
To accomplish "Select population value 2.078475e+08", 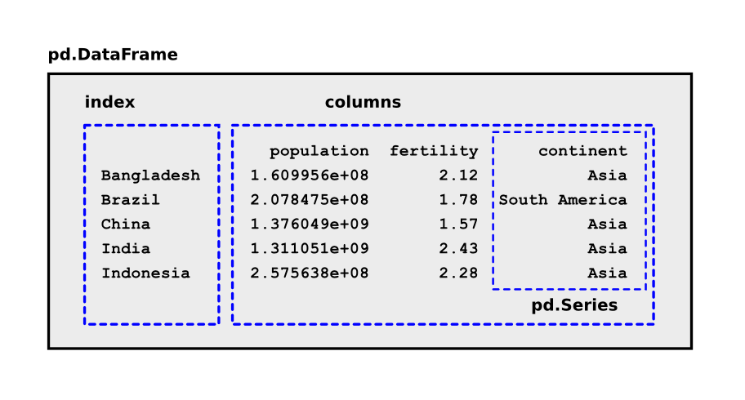I will coord(310,200).
